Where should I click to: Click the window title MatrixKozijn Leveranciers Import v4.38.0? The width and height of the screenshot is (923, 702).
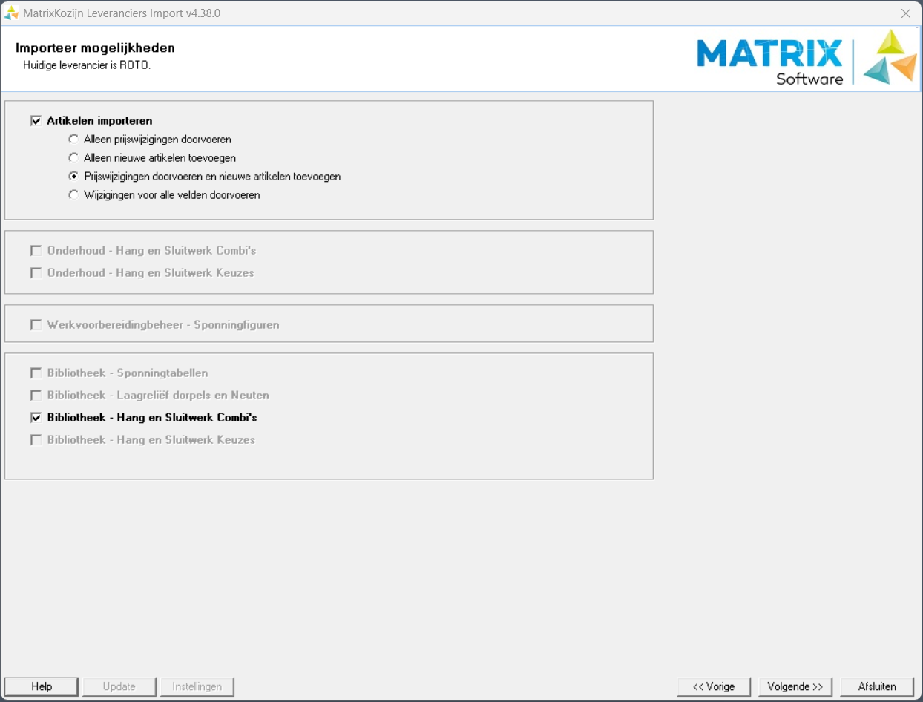point(122,13)
